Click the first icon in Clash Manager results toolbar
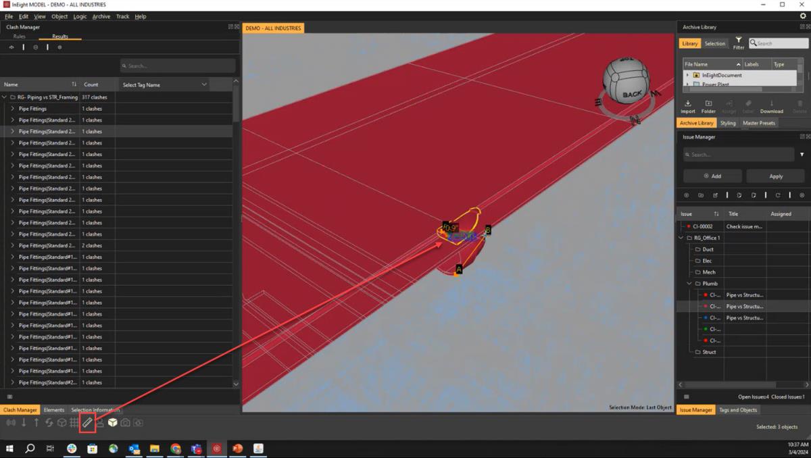This screenshot has height=458, width=811. coord(11,47)
